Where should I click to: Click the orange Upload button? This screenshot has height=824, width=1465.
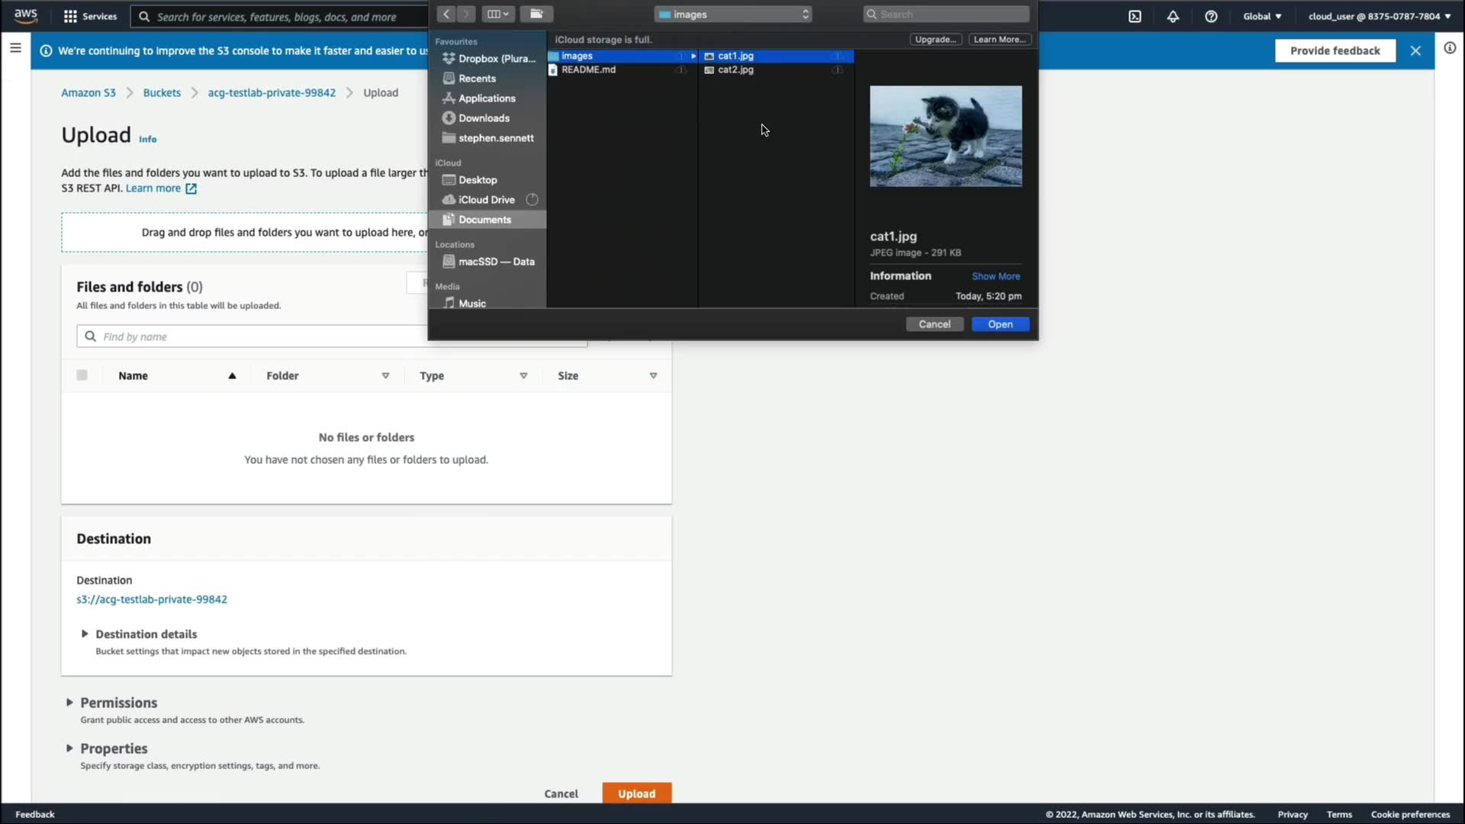636,793
